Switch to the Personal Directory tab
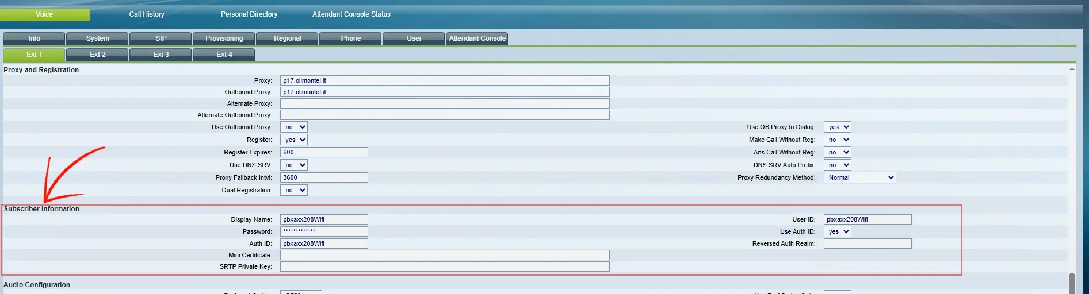This screenshot has height=294, width=1089. 249,14
